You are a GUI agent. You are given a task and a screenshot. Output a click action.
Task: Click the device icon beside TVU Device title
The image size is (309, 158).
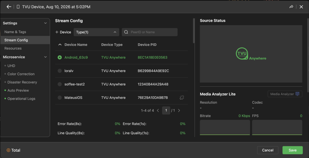pos(18,7)
